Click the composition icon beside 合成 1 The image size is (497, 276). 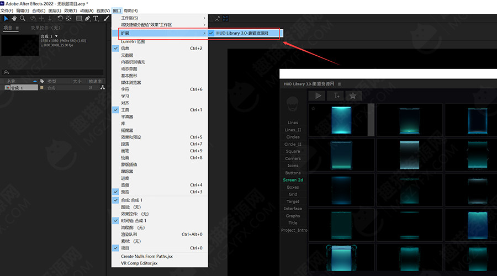[7, 87]
